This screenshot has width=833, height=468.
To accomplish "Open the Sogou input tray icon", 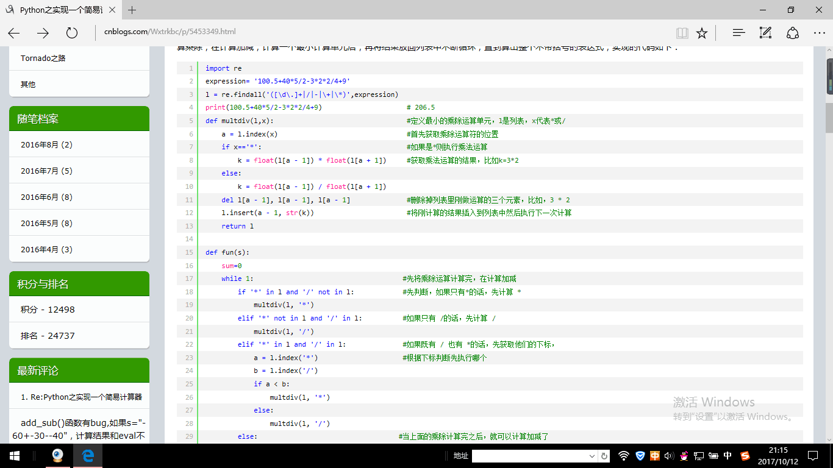I will tap(745, 456).
